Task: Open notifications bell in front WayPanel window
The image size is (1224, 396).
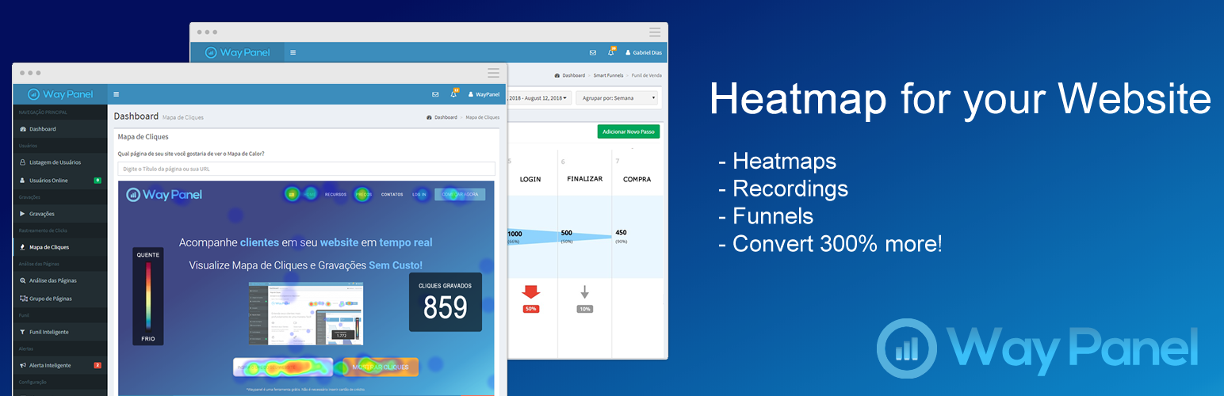Action: [454, 93]
